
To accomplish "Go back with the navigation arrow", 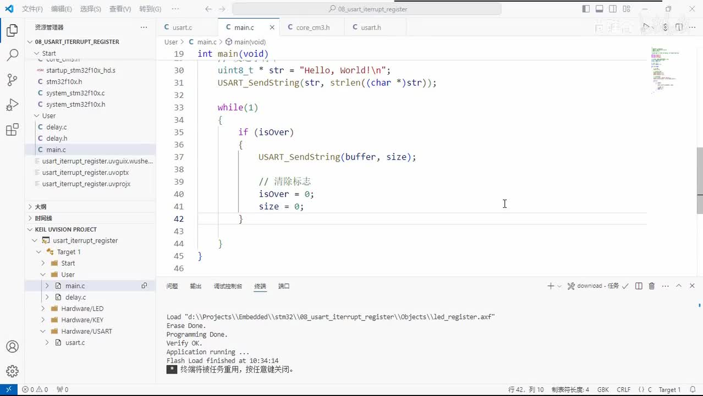I will (x=208, y=9).
